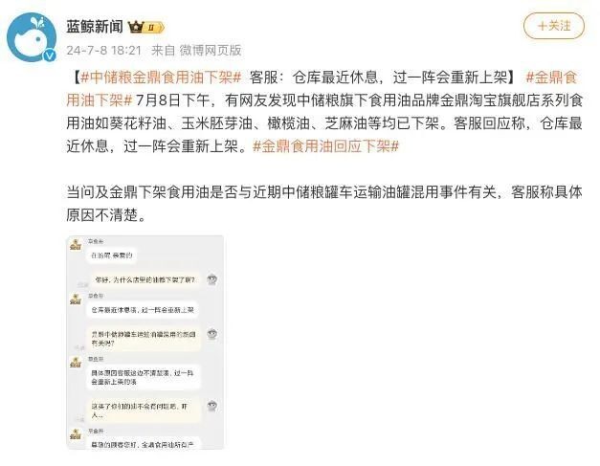Open the 蓝鲸新闻 account name

click(x=95, y=27)
